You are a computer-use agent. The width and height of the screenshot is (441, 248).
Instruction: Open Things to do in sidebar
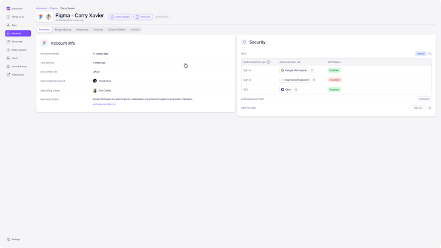[x=18, y=17]
